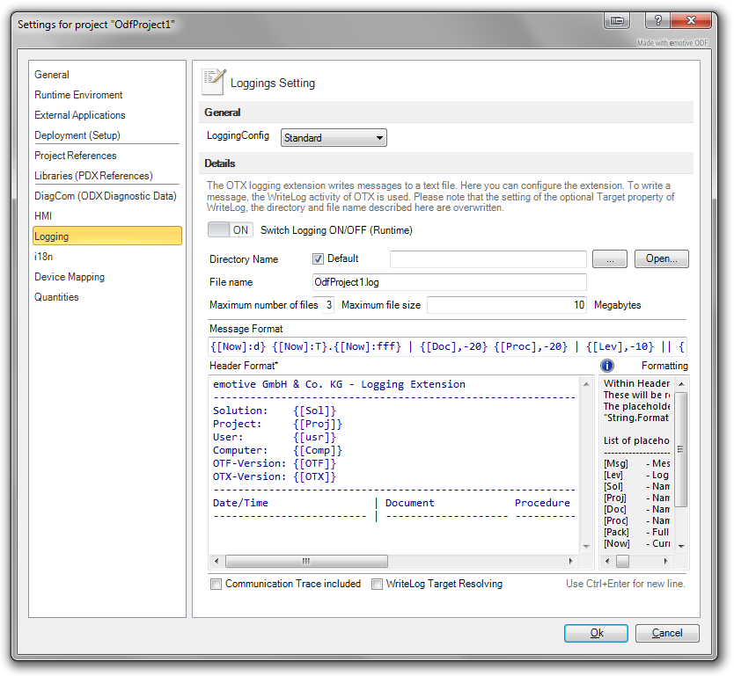734x676 pixels.
Task: Click the title bar layout icon button
Action: click(618, 20)
